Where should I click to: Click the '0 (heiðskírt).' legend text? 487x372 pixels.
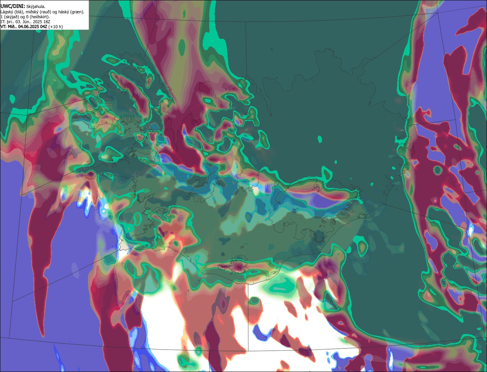38,17
